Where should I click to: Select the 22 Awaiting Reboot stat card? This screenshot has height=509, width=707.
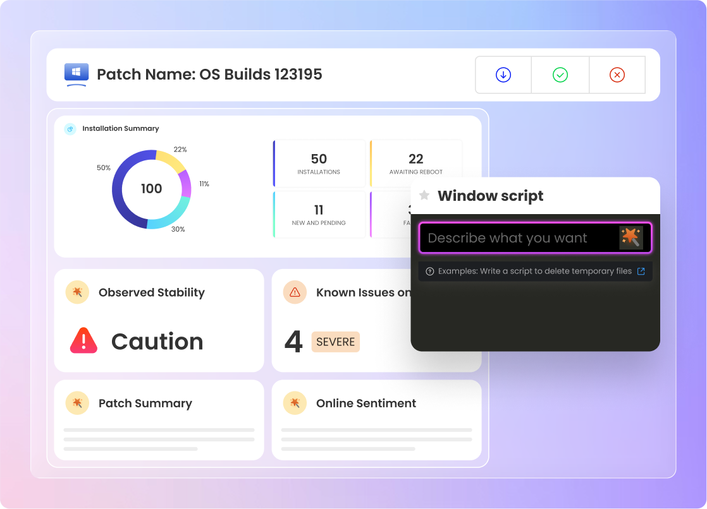(415, 164)
